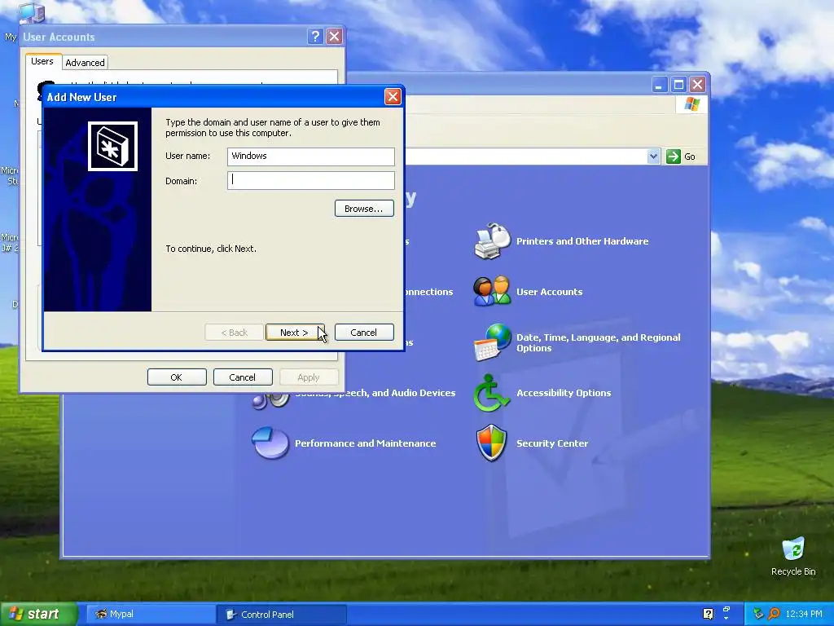The width and height of the screenshot is (834, 626).
Task: Click the Browse button for domain
Action: point(364,209)
